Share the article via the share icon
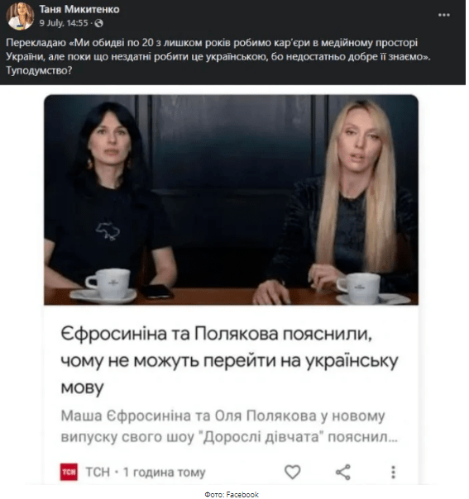The height and width of the screenshot is (499, 469). click(x=343, y=473)
